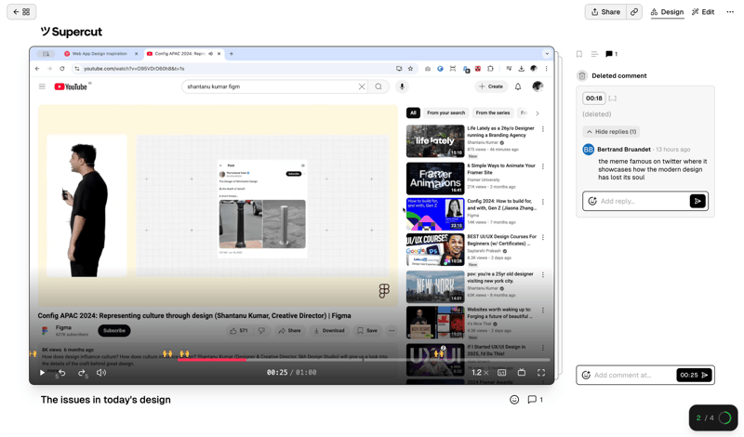Add an emoji reaction below the video
This screenshot has width=744, height=437.
pos(514,400)
